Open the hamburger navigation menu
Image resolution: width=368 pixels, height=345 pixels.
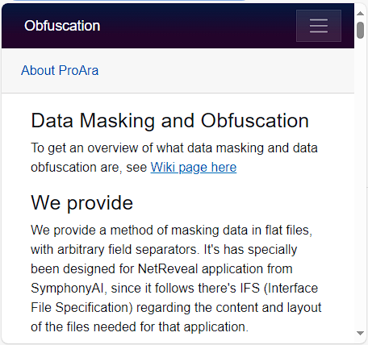(319, 26)
